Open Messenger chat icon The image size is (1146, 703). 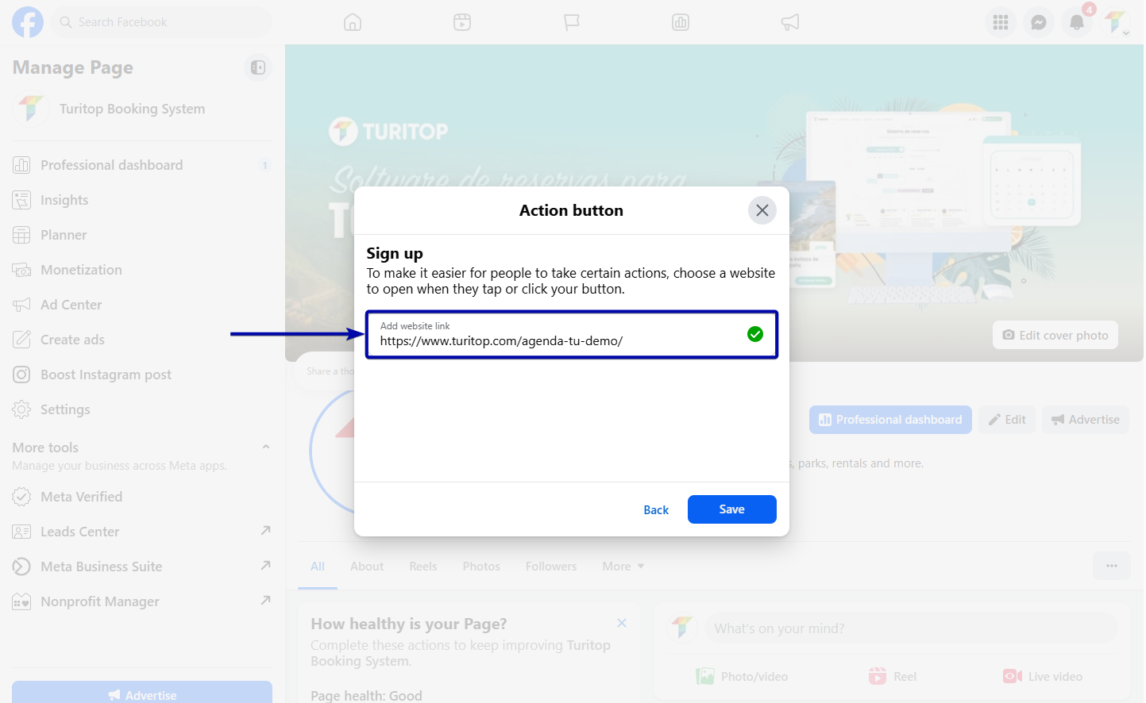pos(1039,22)
